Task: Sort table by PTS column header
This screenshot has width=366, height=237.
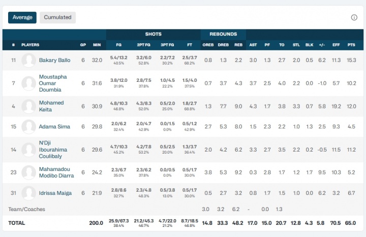Action: point(351,45)
